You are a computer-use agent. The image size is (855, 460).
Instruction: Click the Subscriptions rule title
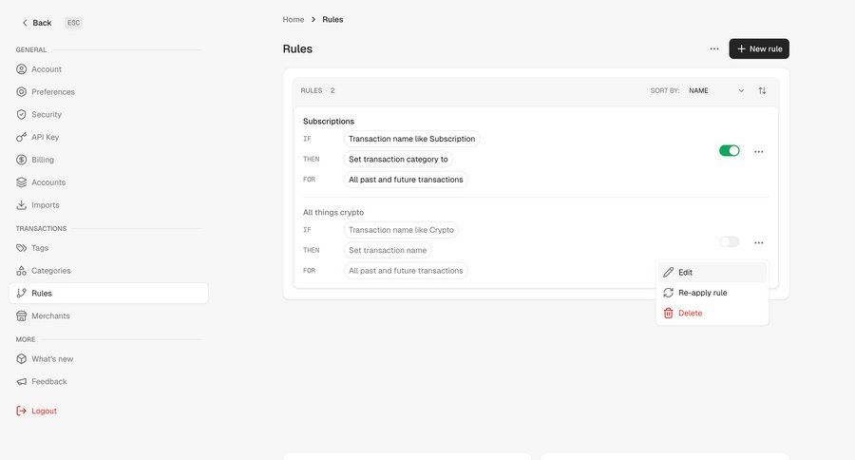(x=329, y=121)
